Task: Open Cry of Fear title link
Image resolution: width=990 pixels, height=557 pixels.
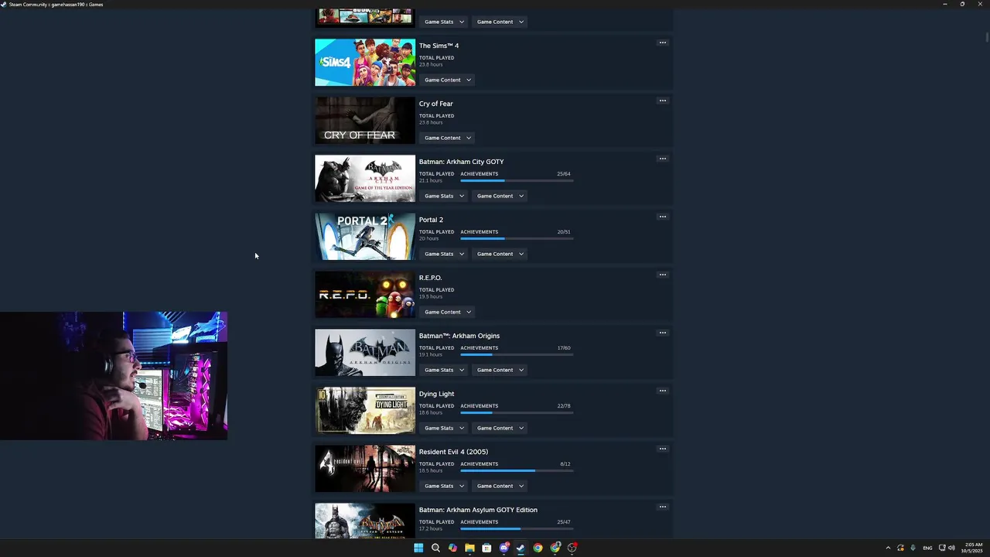Action: pos(436,104)
